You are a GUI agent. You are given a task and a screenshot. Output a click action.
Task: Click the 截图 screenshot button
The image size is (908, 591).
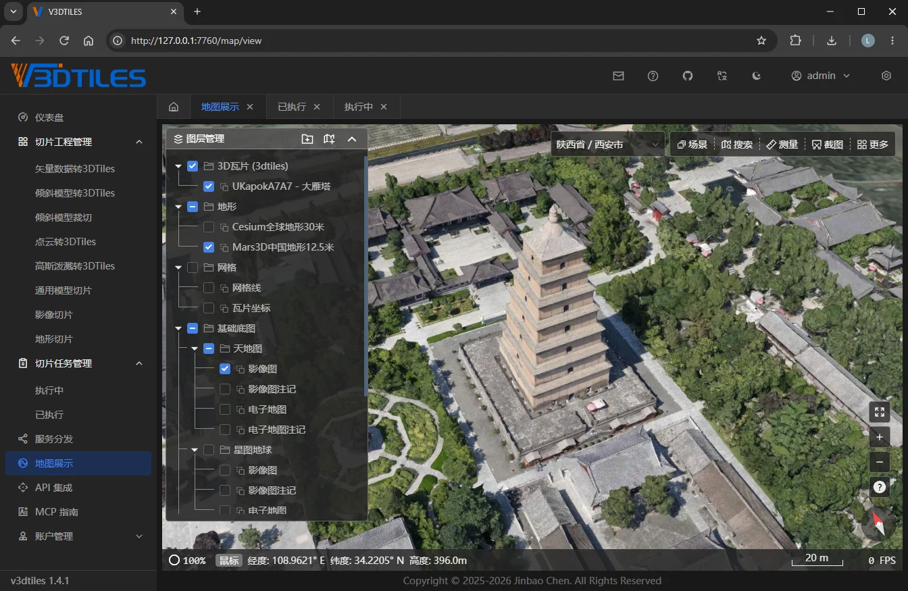point(828,145)
